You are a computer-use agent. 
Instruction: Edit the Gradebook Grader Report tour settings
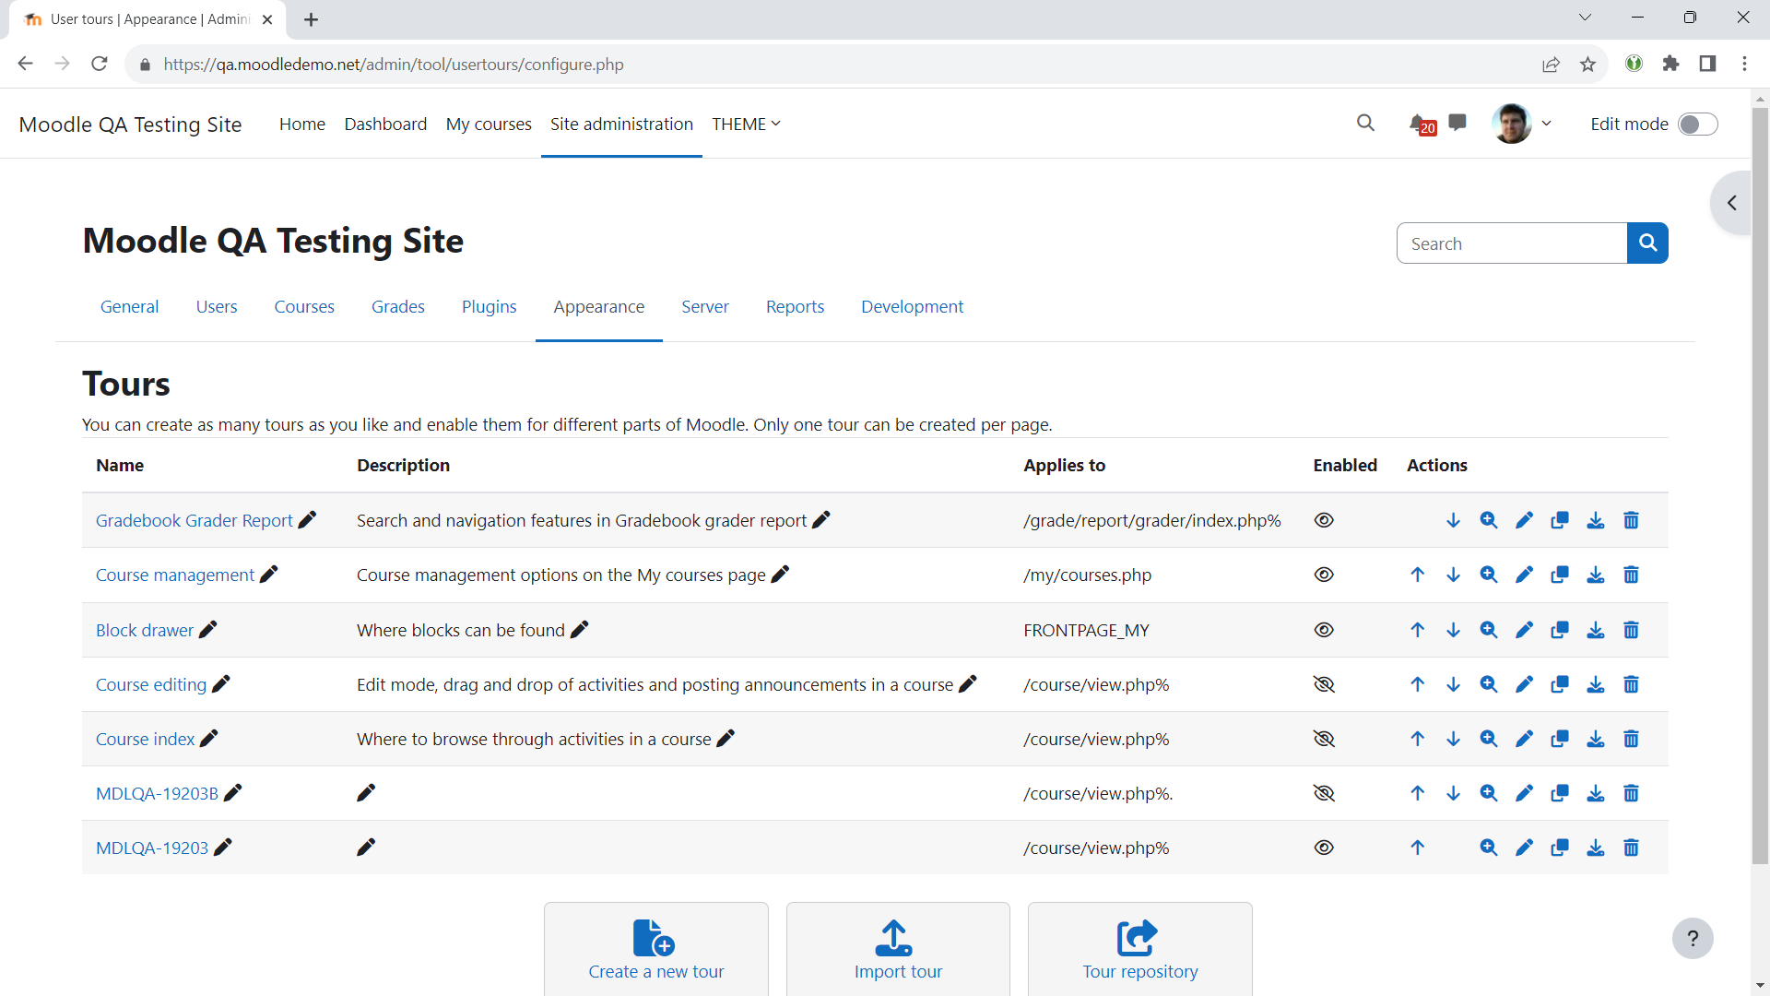click(1524, 521)
